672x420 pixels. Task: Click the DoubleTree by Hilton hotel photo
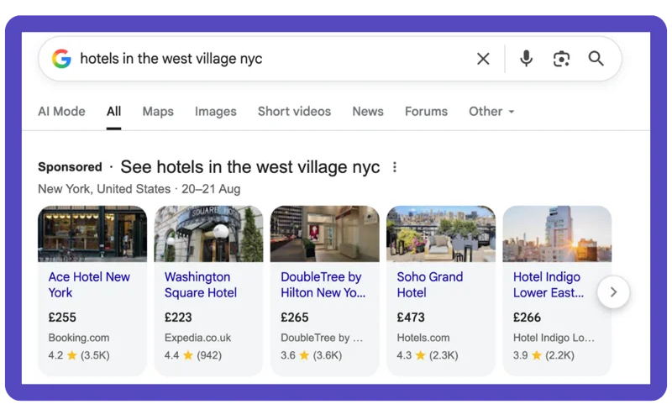[x=324, y=234]
